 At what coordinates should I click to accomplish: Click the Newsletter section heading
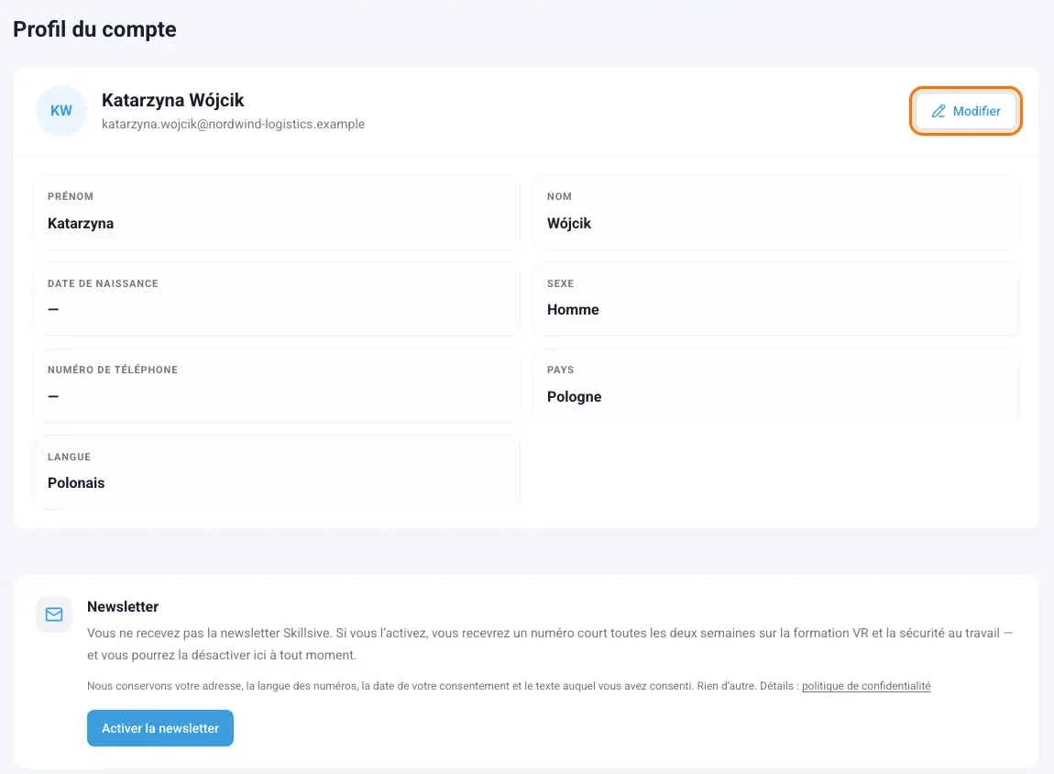pyautogui.click(x=123, y=606)
